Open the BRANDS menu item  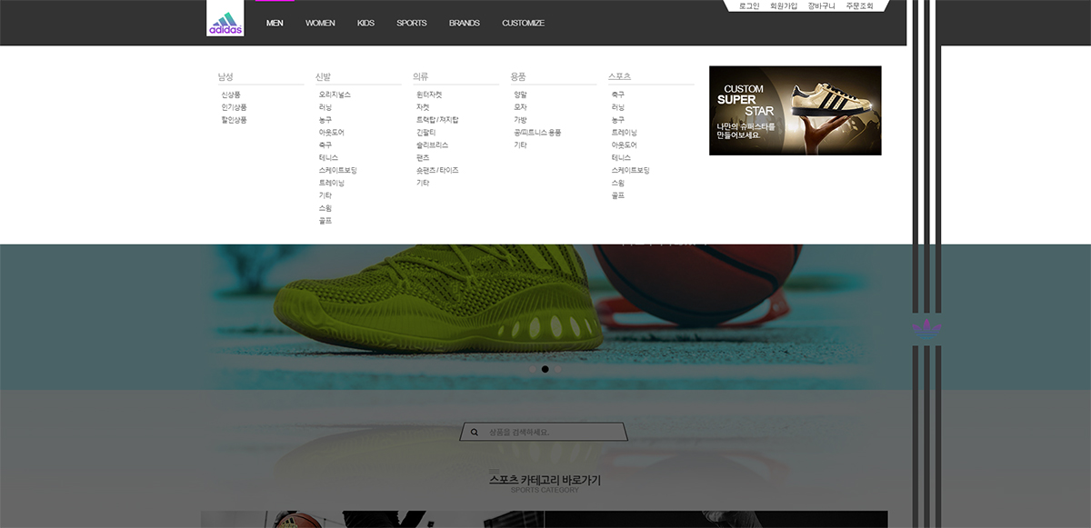464,23
